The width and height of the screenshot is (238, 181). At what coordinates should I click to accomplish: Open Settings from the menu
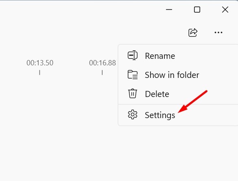click(x=178, y=115)
